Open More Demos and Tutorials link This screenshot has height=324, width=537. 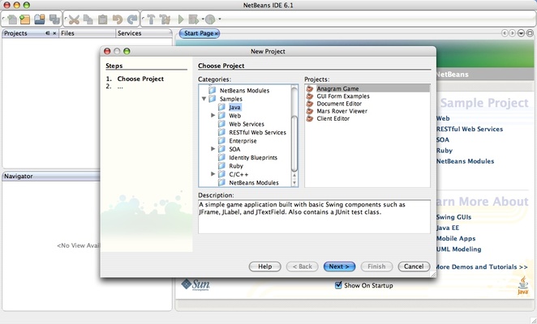(481, 266)
